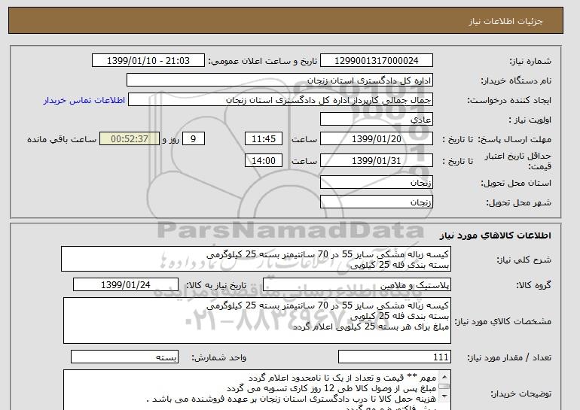Click the جزئیات اطلاعات نیاز header title

coord(505,21)
